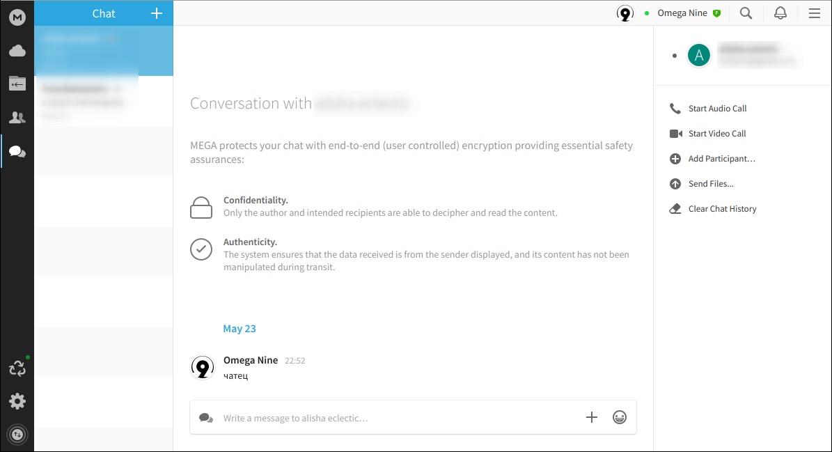Screen dimensions: 832x452
Task: Open Shared items folder icon
Action: click(17, 84)
